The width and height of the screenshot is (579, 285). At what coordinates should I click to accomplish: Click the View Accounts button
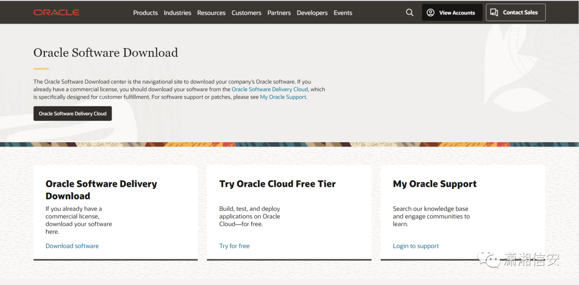click(452, 12)
